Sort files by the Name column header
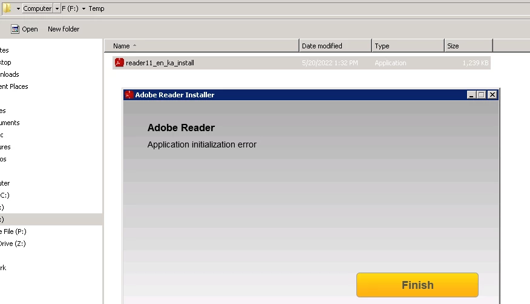This screenshot has width=530, height=304. pos(201,45)
